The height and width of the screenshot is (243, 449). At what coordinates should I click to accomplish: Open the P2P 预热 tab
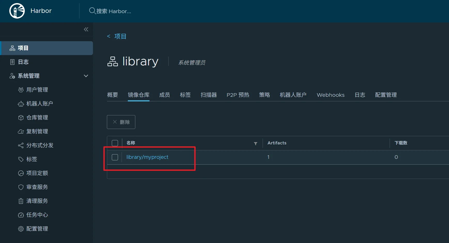pyautogui.click(x=238, y=95)
